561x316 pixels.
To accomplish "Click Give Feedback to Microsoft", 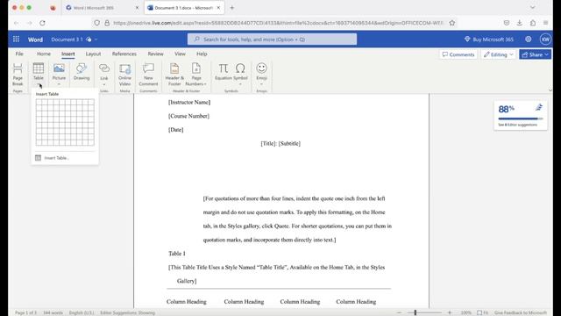I will click(x=521, y=312).
